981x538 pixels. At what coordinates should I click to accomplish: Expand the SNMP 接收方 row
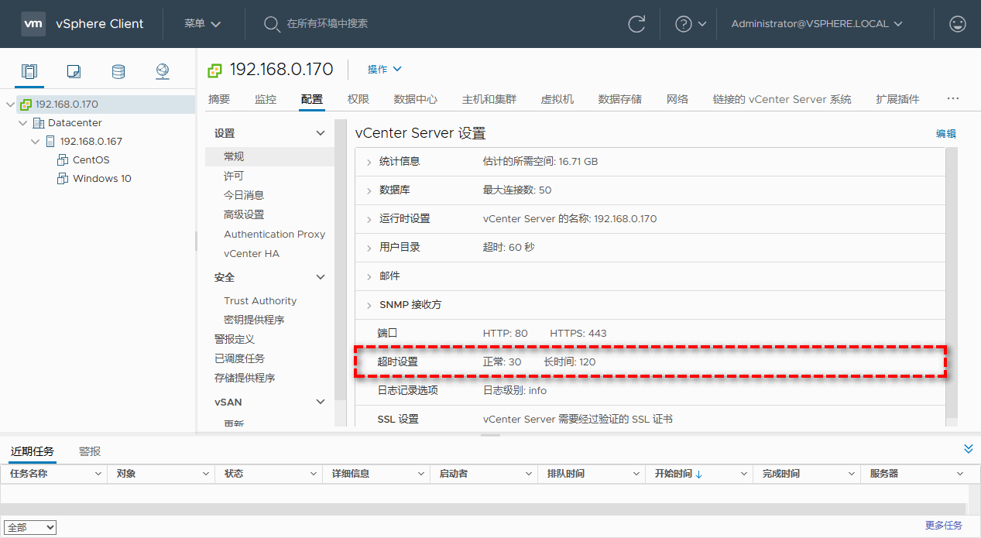coord(369,306)
